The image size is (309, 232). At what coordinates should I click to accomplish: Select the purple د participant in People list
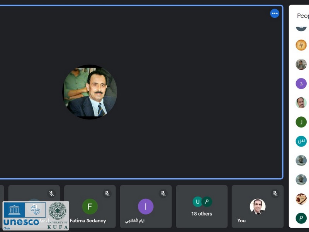(x=301, y=84)
